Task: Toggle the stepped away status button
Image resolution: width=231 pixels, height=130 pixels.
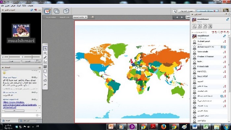Action: click(x=200, y=26)
